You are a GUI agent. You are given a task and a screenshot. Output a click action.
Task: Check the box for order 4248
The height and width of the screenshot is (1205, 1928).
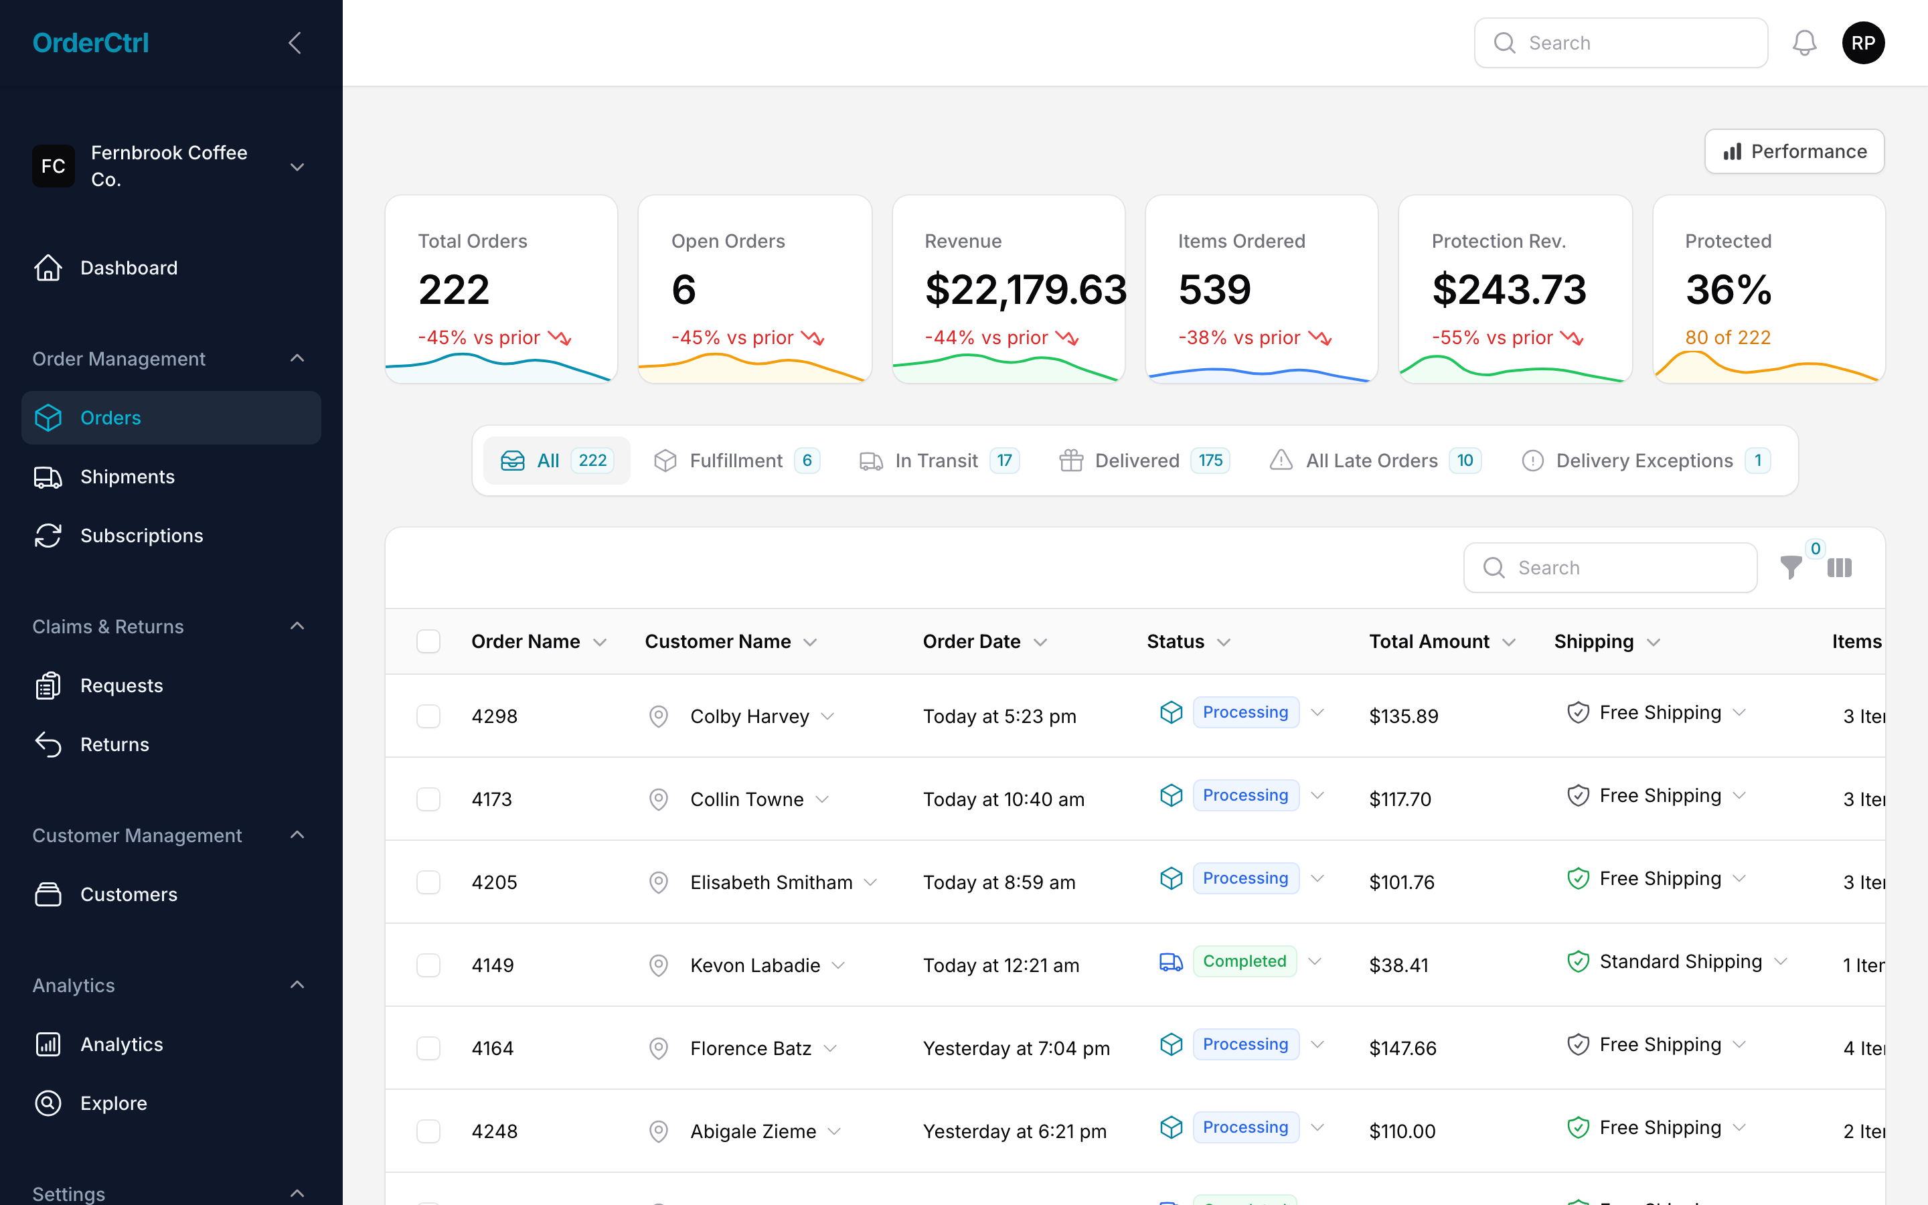point(428,1131)
